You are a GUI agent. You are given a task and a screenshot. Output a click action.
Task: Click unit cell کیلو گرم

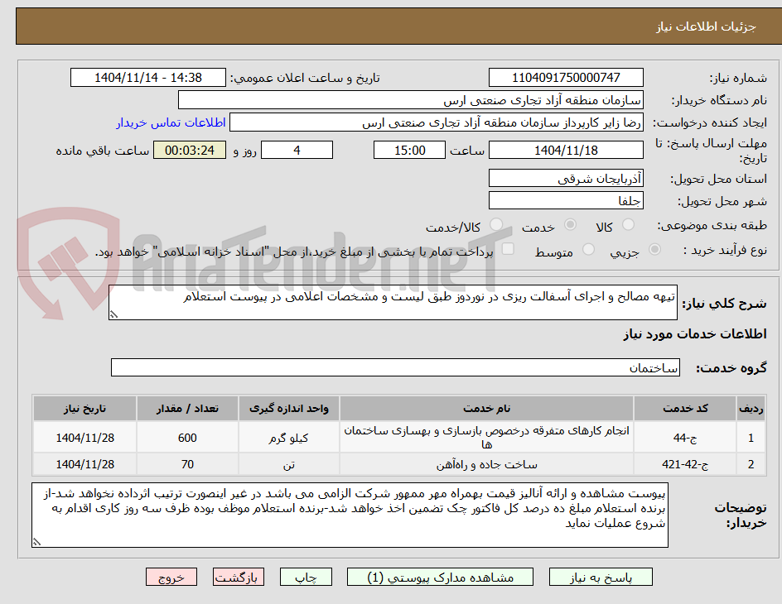[x=289, y=438]
